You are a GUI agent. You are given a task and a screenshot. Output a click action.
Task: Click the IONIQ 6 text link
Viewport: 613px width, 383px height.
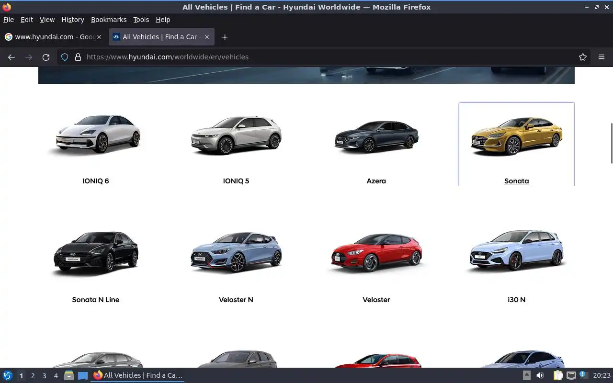click(96, 181)
